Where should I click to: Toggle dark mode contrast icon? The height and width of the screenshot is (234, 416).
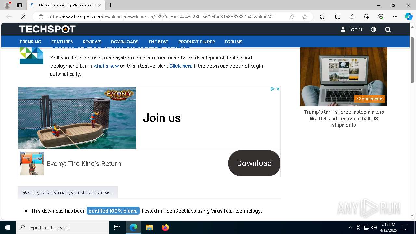tap(373, 30)
